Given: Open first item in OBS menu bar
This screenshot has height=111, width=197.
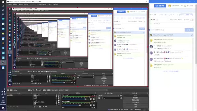Looking at the screenshot, I should 9,4.
